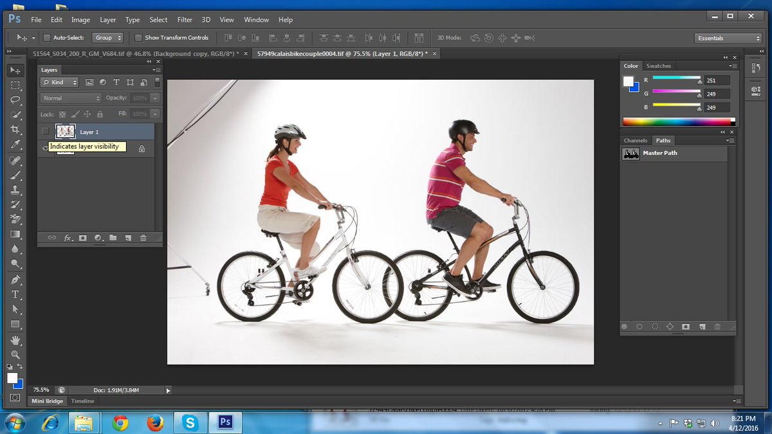
Task: Open the Select menu
Action: click(158, 20)
